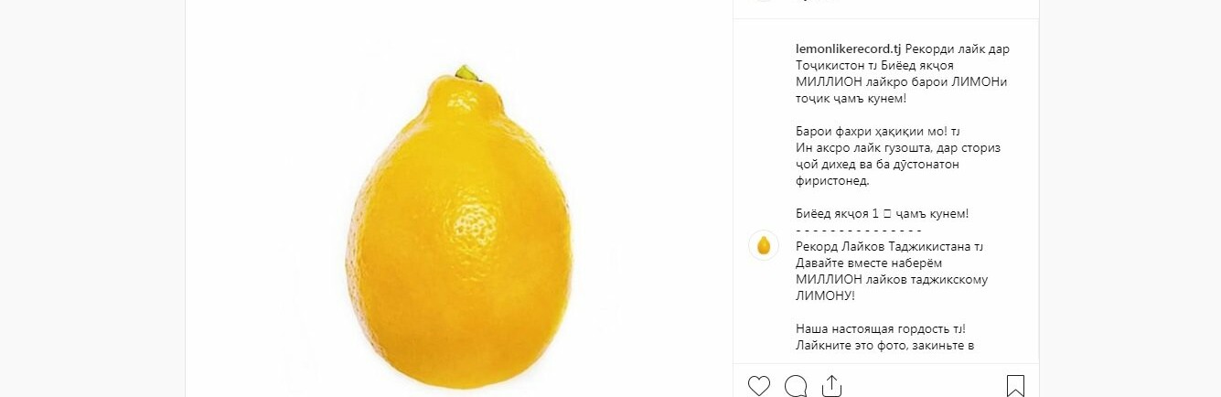Screen dimensions: 1221x397
Task: Open comments using the speech bubble icon
Action: pyautogui.click(x=796, y=386)
